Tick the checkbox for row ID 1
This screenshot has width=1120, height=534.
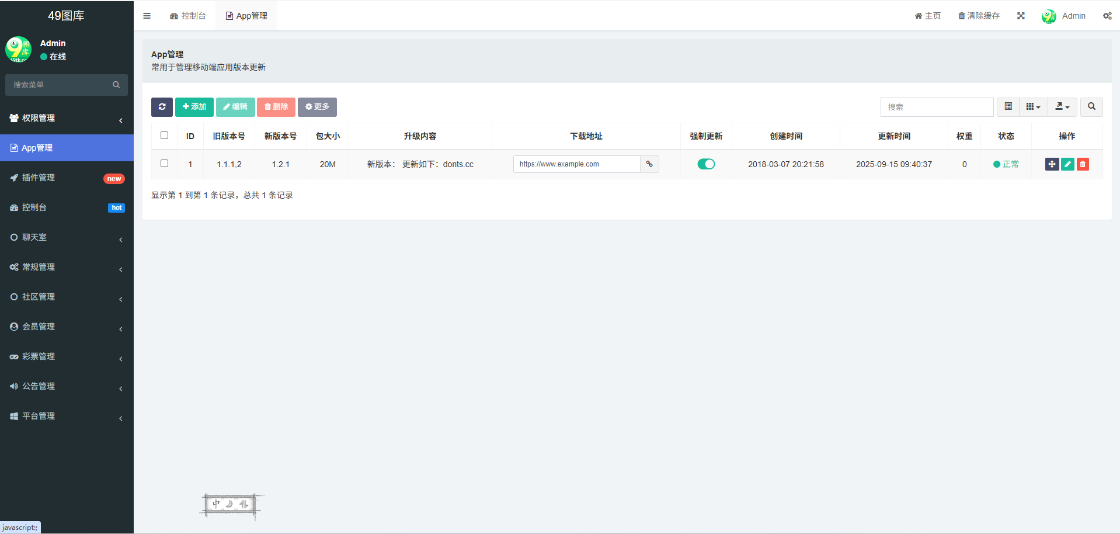click(x=164, y=164)
